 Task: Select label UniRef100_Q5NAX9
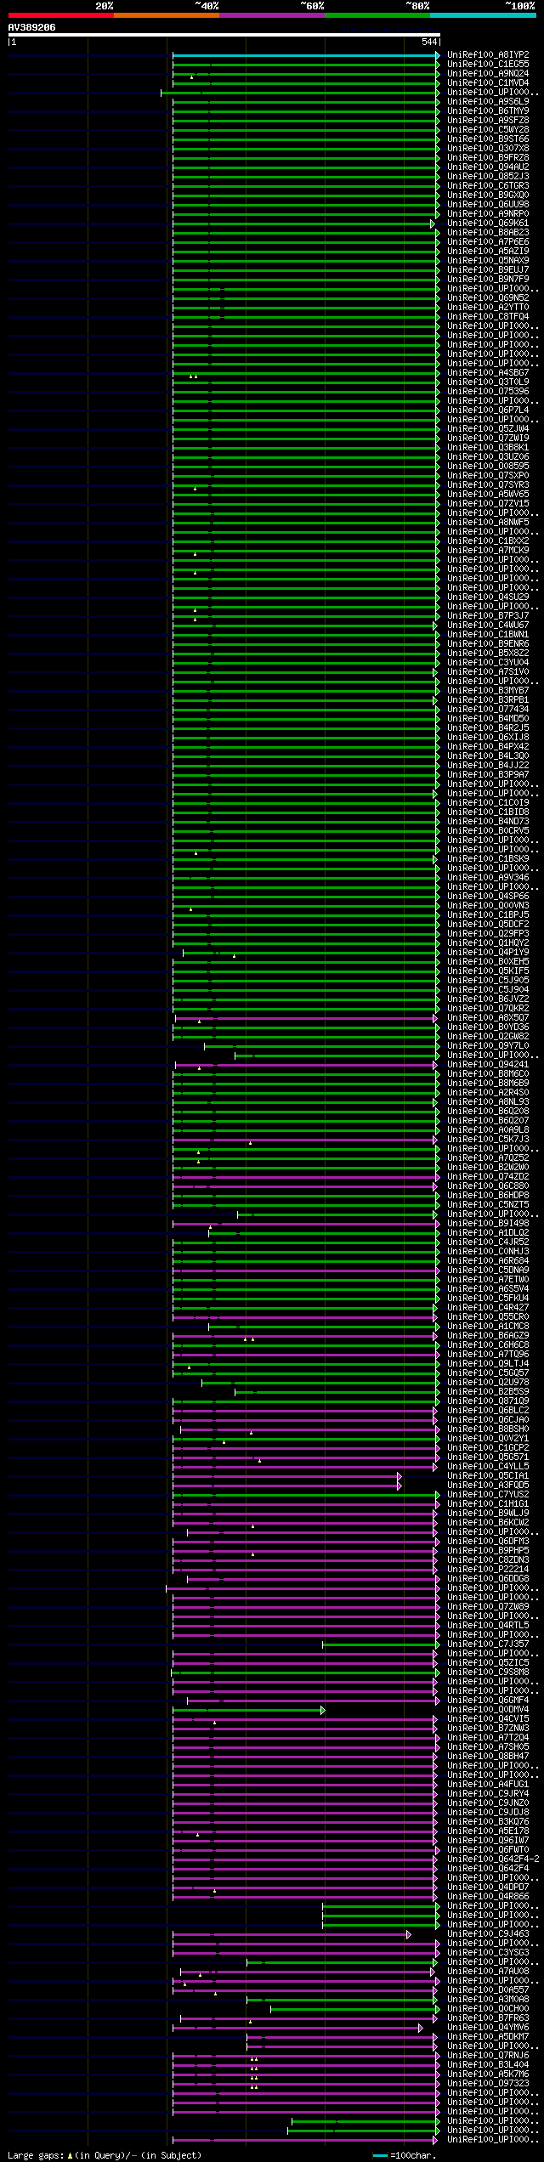[x=488, y=261]
